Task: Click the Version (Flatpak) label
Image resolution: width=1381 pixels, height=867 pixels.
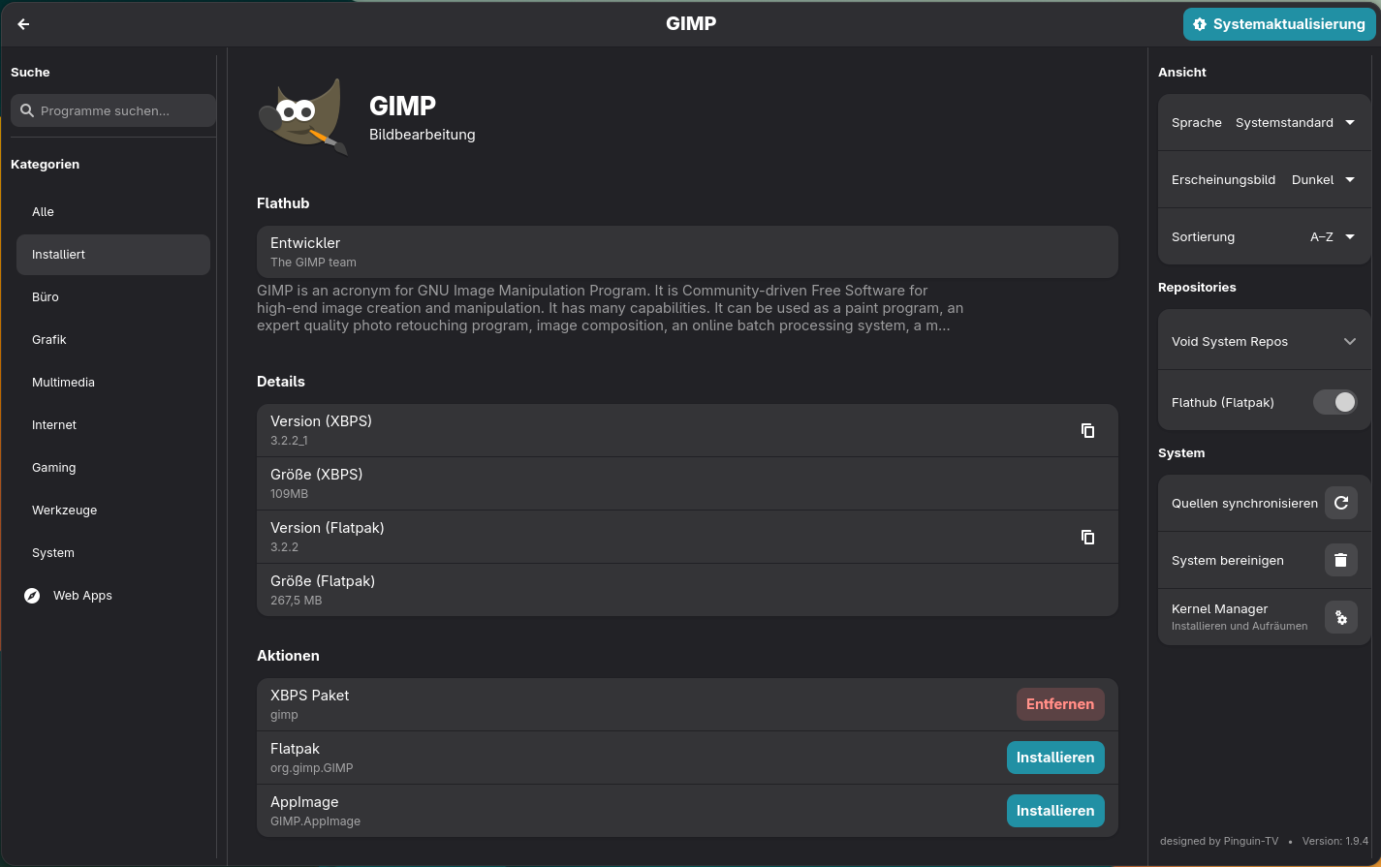Action: point(328,528)
